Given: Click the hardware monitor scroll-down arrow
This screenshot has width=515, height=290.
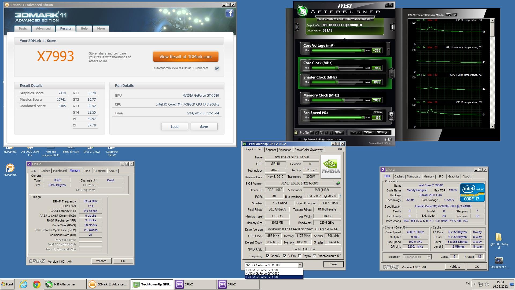Looking at the screenshot, I should pyautogui.click(x=492, y=126).
